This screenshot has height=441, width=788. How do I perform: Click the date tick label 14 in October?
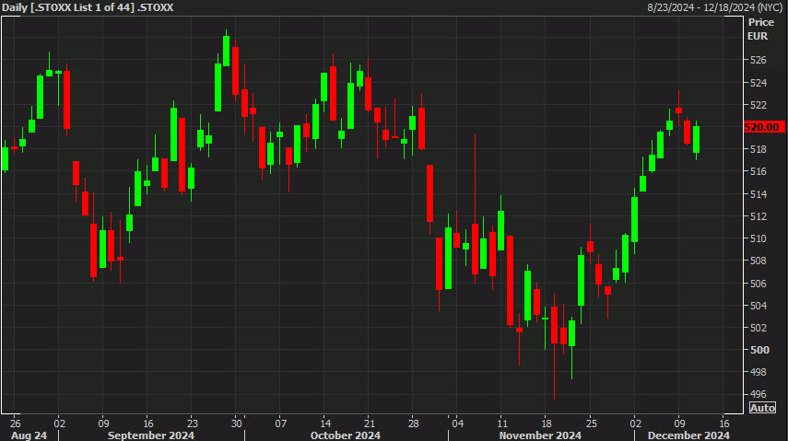pyautogui.click(x=324, y=423)
